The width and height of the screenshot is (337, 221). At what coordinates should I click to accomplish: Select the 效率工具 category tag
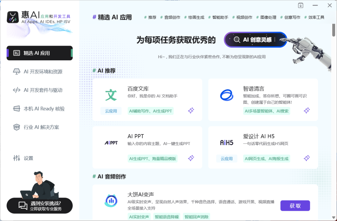(316, 18)
